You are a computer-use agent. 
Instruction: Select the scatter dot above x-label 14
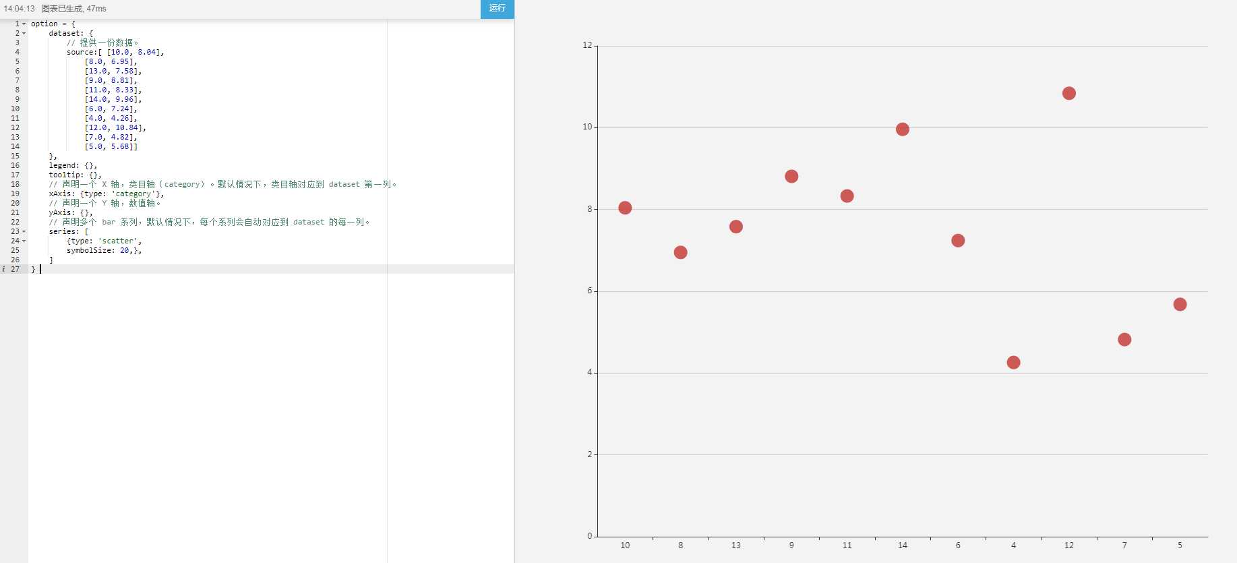[x=903, y=129]
